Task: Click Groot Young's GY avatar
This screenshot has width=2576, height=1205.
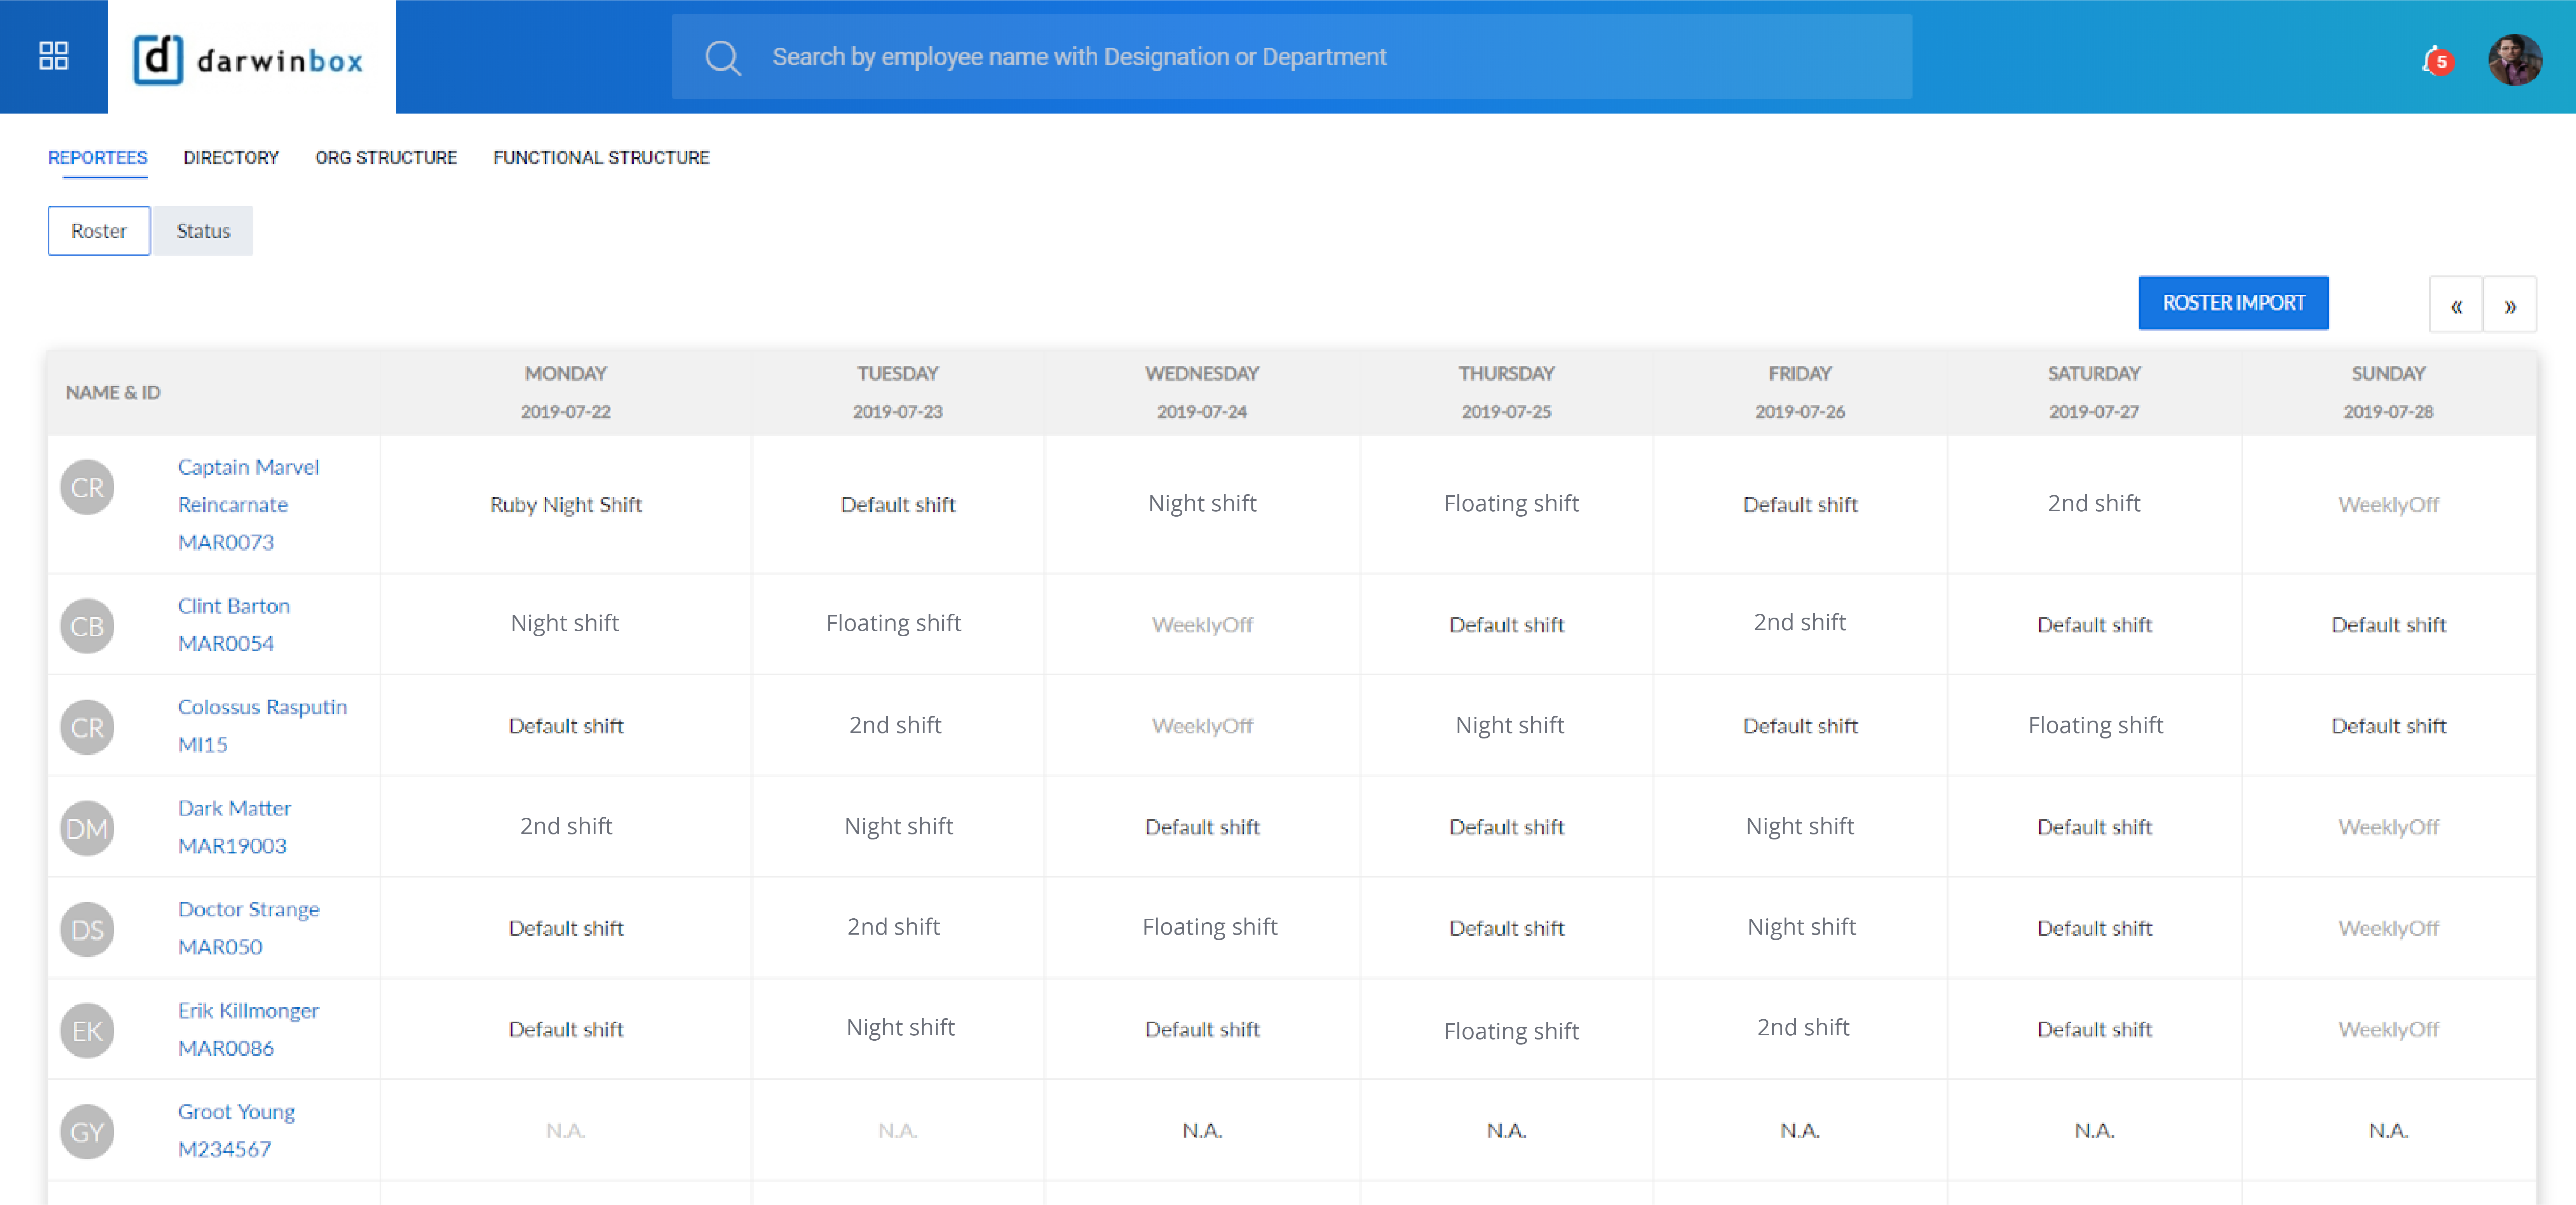Action: pos(87,1131)
